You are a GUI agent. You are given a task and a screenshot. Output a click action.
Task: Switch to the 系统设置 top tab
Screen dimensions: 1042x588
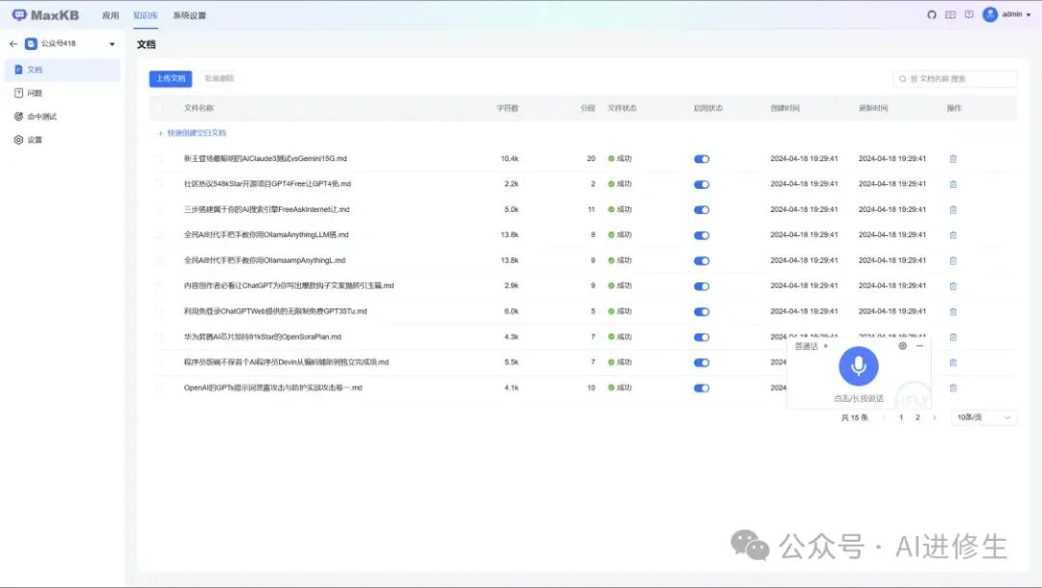click(x=189, y=15)
